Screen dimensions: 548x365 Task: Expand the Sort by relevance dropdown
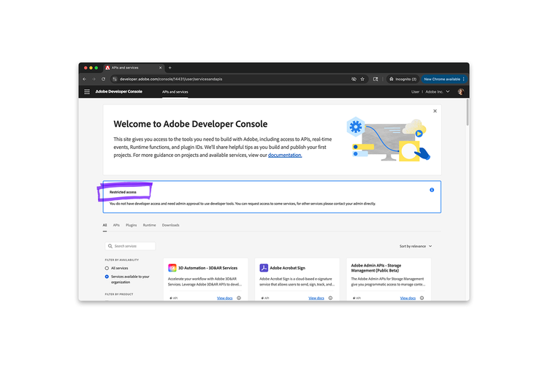coord(416,246)
